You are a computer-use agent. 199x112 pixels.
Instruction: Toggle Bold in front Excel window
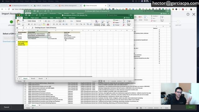point(29,24)
